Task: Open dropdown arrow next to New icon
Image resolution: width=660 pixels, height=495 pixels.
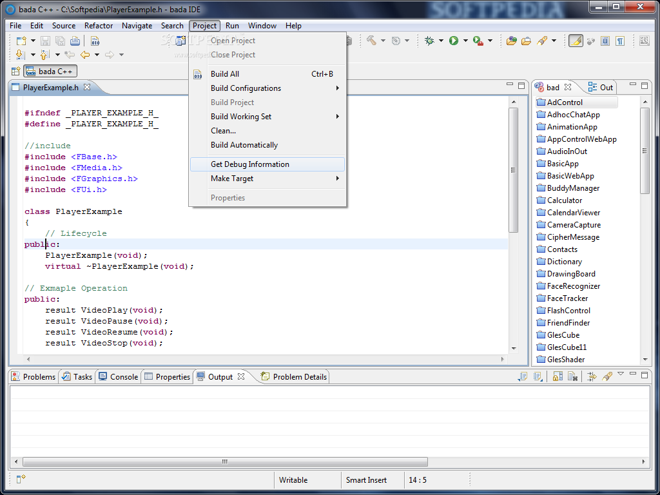Action: 33,41
